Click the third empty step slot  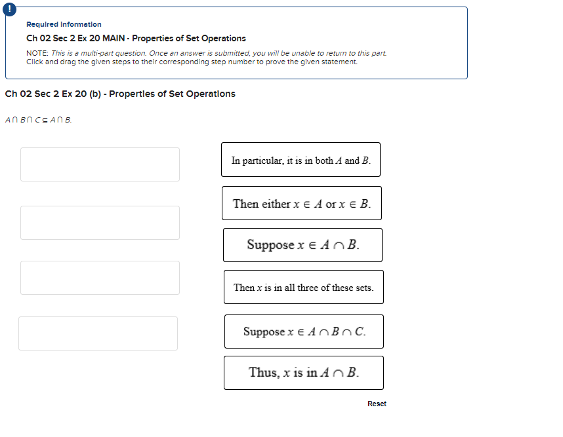tap(100, 278)
